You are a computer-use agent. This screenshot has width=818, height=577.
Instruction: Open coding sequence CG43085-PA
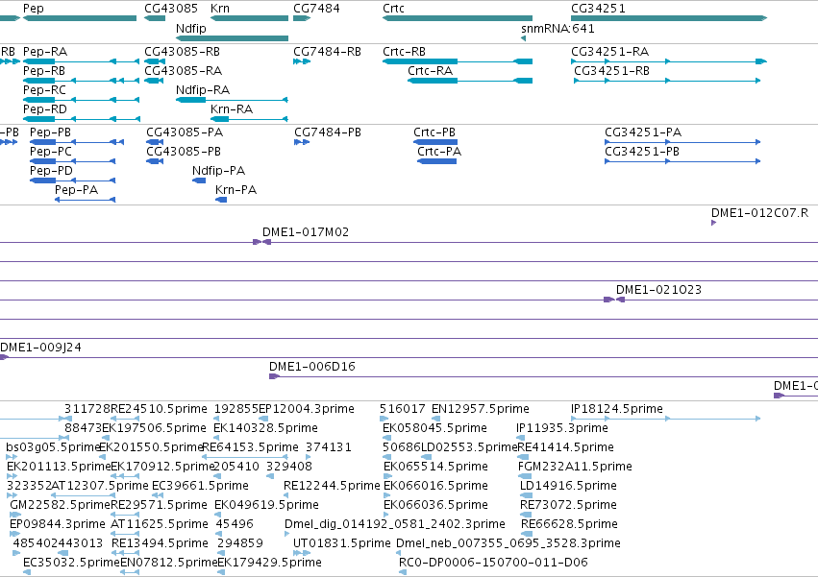185,132
